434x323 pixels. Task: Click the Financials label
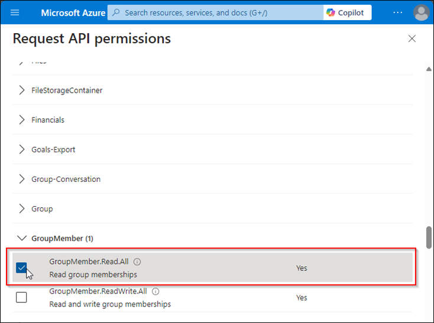[48, 120]
